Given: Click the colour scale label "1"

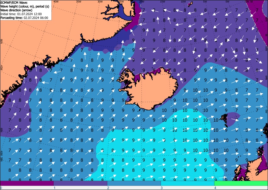Looking at the screenshot, I should (55, 188).
